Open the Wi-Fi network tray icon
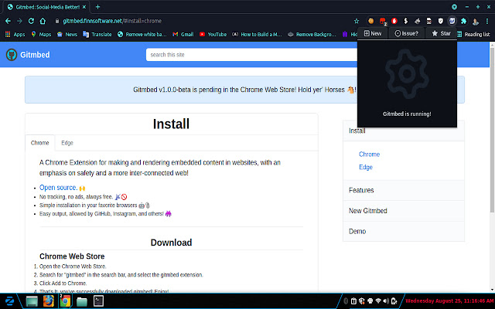This screenshot has height=309, width=495. click(x=378, y=301)
